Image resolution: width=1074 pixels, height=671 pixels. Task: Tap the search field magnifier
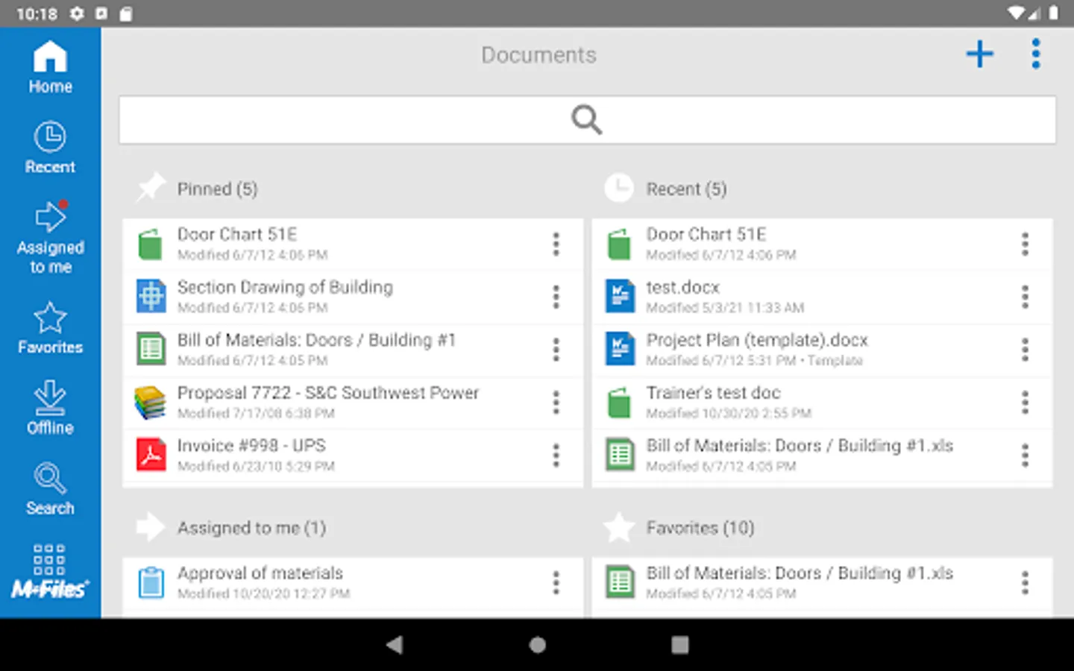[587, 119]
